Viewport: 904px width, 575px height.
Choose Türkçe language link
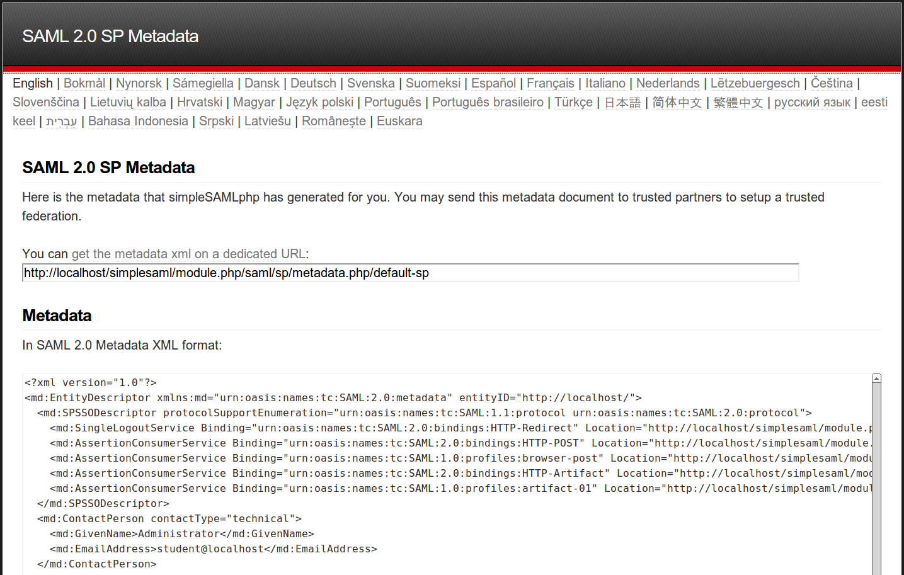coord(573,102)
